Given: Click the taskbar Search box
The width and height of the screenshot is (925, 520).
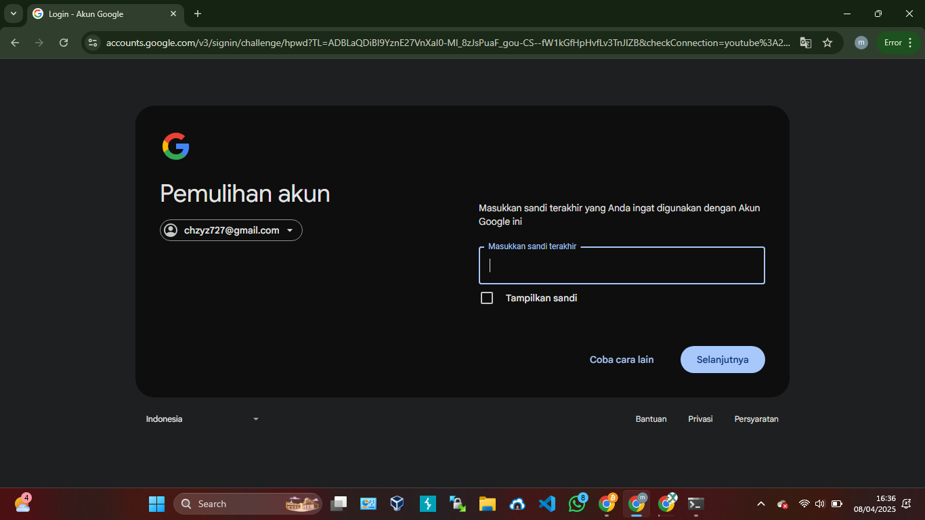Looking at the screenshot, I should point(248,504).
